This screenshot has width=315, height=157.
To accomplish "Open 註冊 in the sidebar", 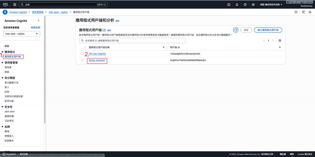I will (x=7, y=92).
